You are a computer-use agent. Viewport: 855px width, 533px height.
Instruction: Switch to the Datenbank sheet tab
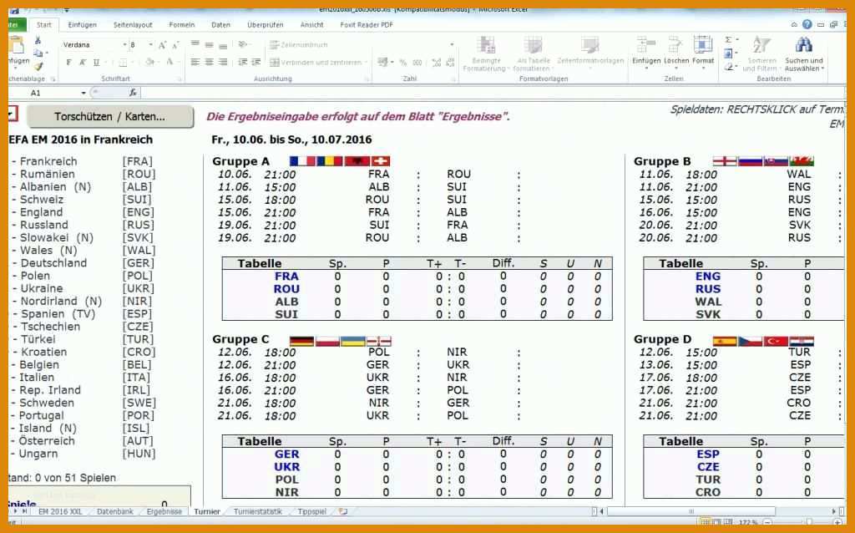tap(115, 512)
